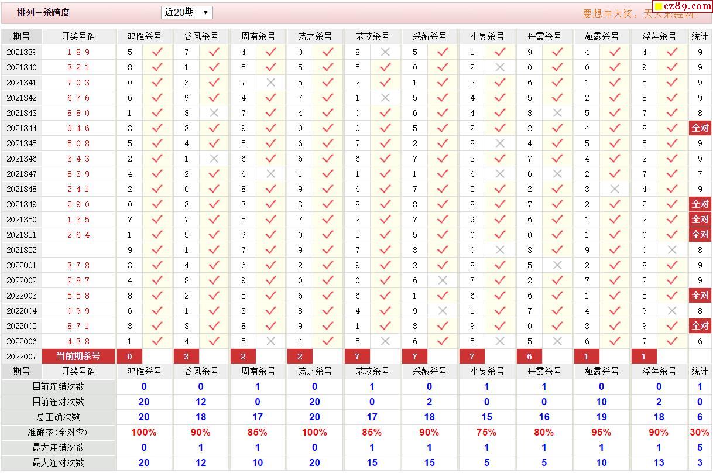Click winning numbers 5 5 8
This screenshot has width=713, height=473.
point(78,296)
